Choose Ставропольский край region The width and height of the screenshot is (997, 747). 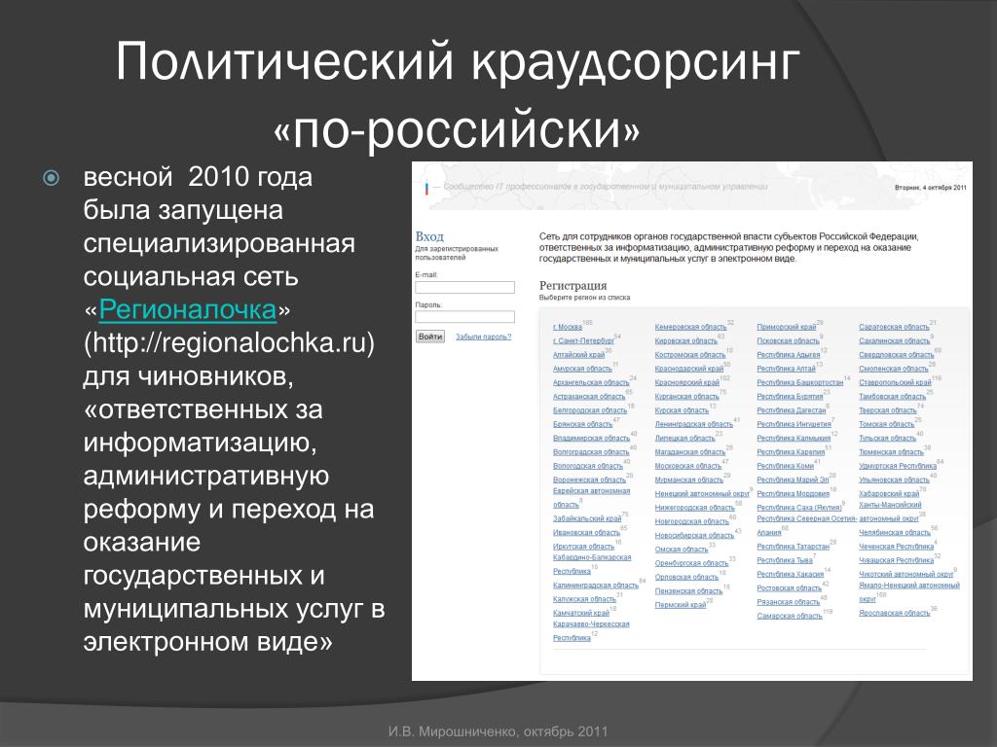click(x=896, y=383)
